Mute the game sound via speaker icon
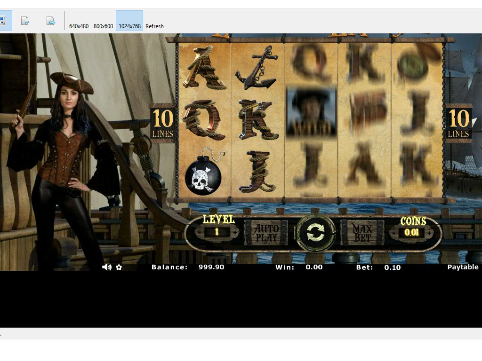Viewport: 482px width, 361px height. [107, 267]
